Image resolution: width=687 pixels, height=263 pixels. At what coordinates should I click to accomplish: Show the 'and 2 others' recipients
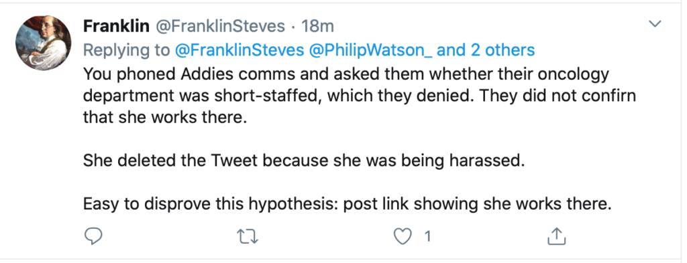click(x=486, y=50)
